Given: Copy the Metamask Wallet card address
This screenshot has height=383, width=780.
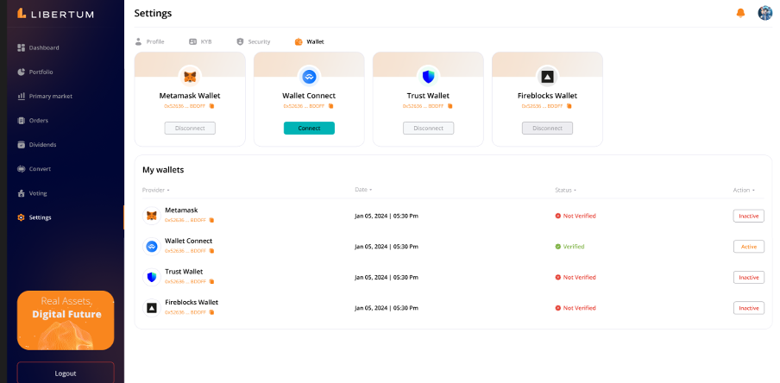Looking at the screenshot, I should (x=212, y=106).
